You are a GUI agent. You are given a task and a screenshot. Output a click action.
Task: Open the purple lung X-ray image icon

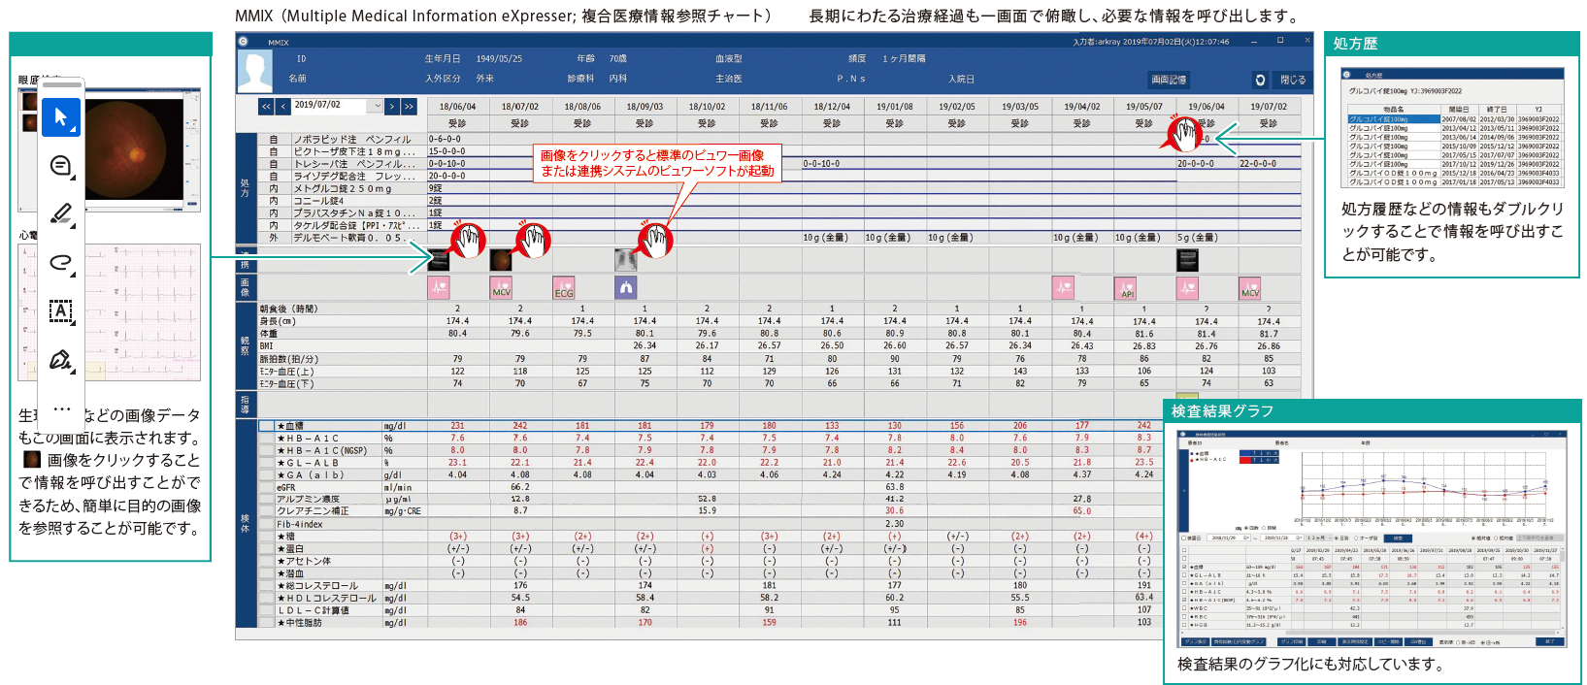tap(626, 288)
